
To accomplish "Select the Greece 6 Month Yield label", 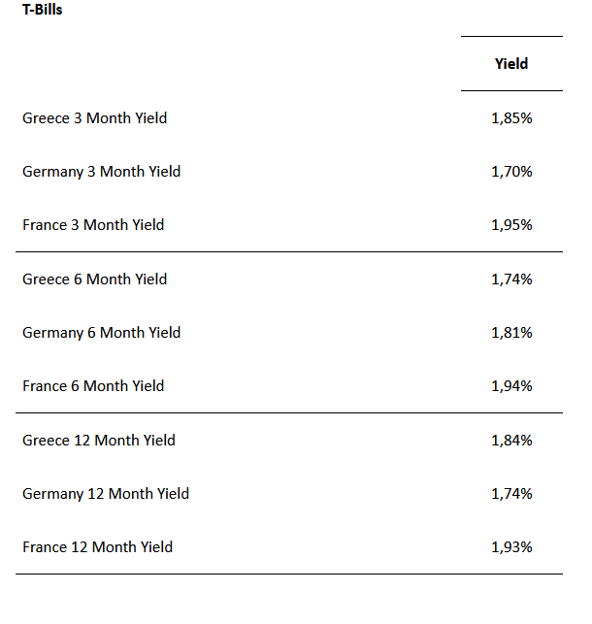I will click(95, 279).
